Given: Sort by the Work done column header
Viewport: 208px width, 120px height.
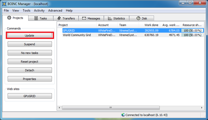Looking at the screenshot, I should pyautogui.click(x=149, y=25).
